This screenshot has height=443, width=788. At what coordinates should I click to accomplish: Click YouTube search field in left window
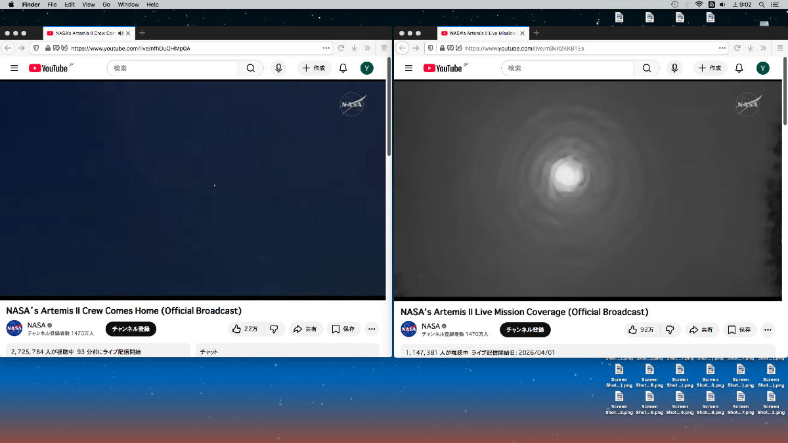[x=173, y=68]
